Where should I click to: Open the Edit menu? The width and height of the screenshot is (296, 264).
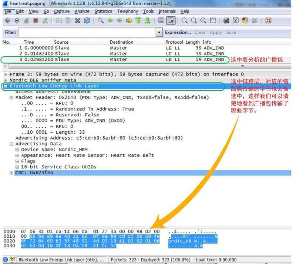[x=20, y=11]
